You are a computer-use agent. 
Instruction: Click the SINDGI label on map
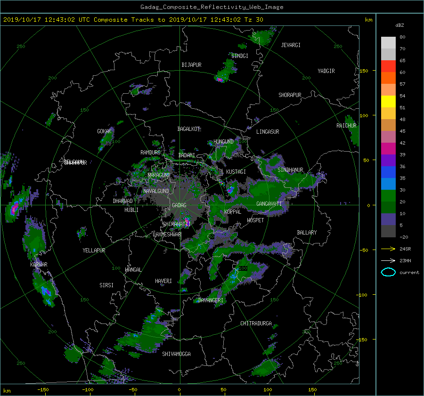pos(240,56)
